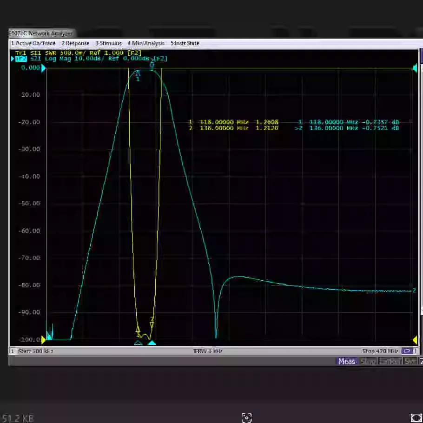Viewport: 423px width, 423px height.
Task: Click the active marker 2 136 MHz dB readout
Action: point(347,128)
